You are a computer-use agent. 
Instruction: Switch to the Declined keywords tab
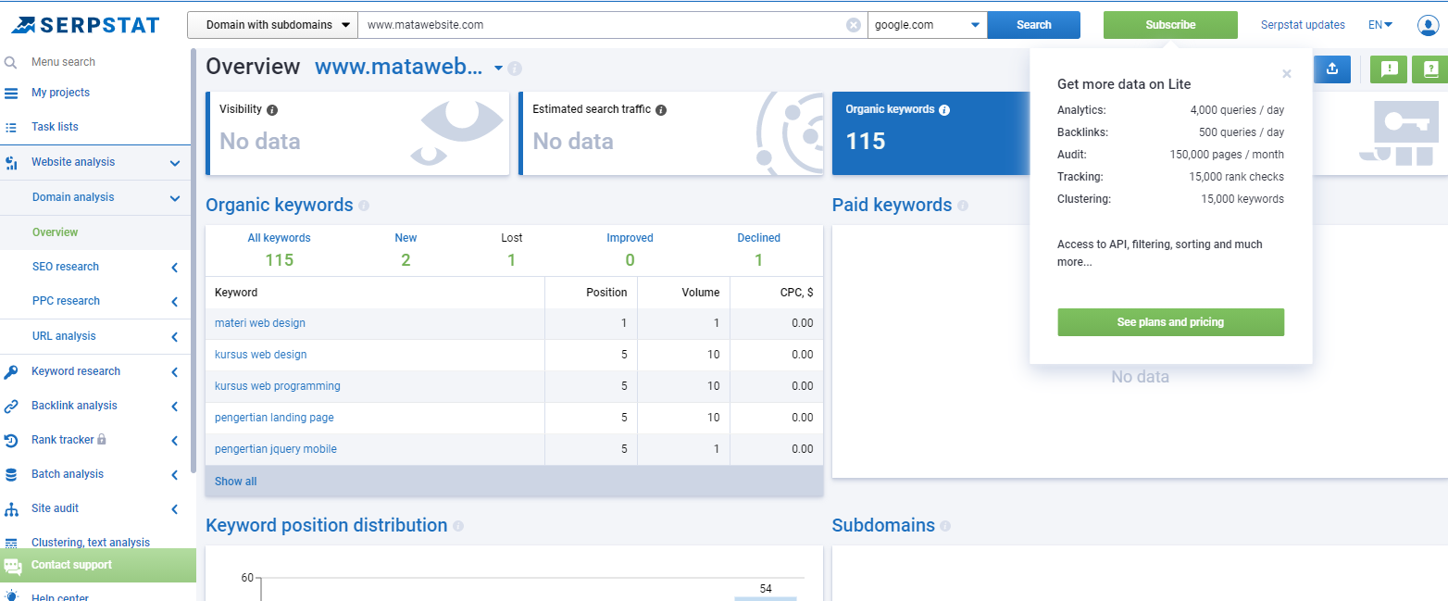pyautogui.click(x=759, y=250)
